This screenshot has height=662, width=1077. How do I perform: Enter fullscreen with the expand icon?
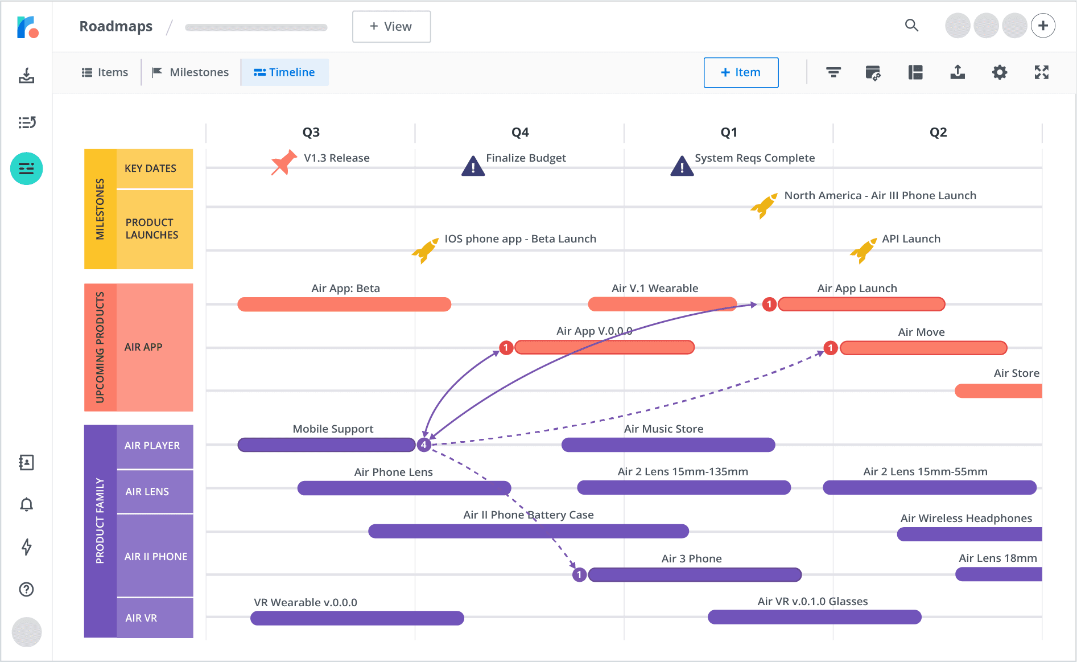[1041, 72]
